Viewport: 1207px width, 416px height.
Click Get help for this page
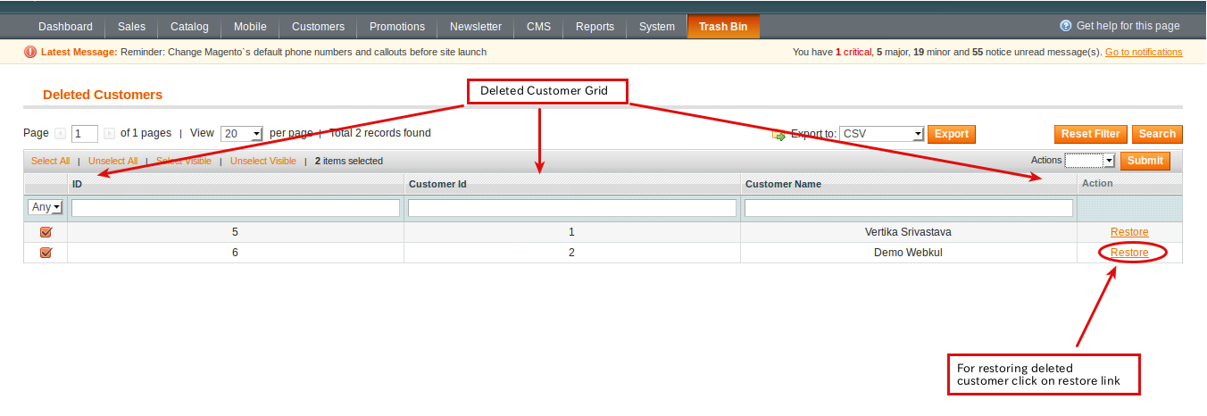pyautogui.click(x=1128, y=27)
